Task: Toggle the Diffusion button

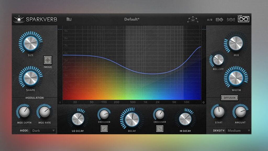Action: (229, 98)
